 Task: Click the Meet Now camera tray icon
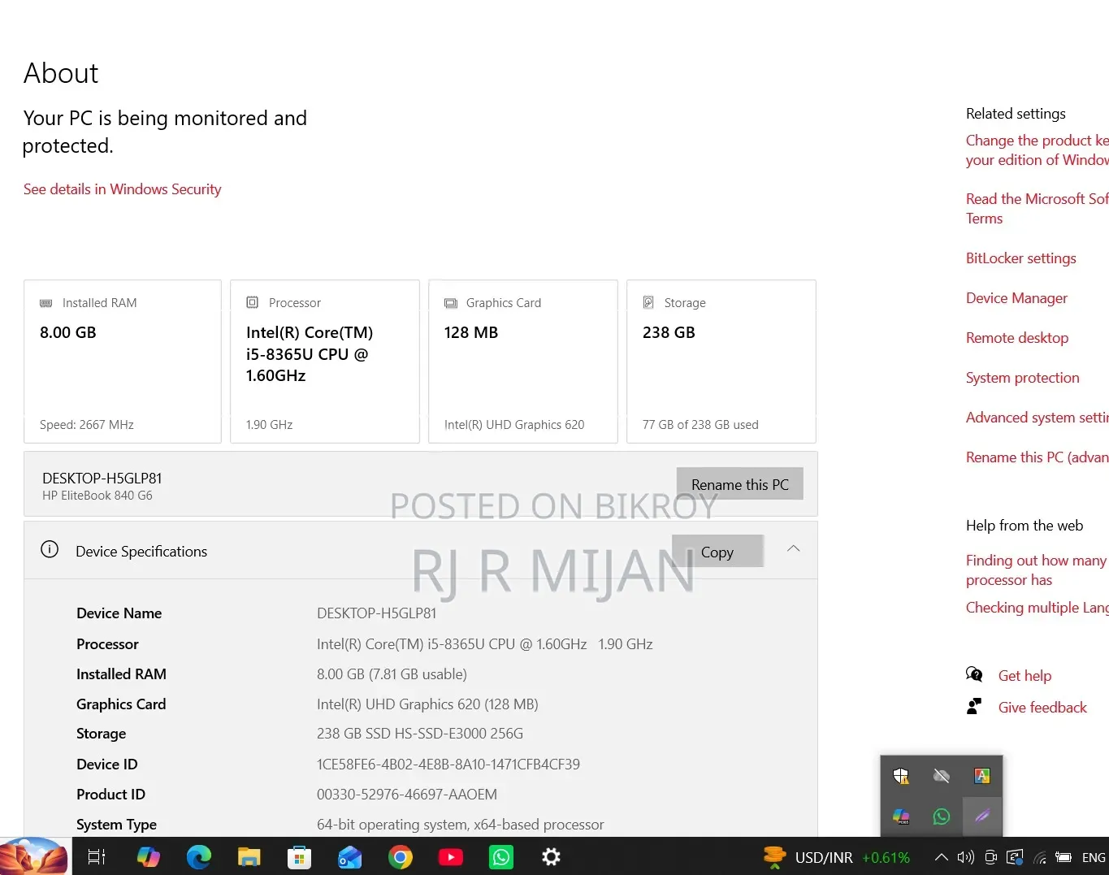click(x=990, y=857)
